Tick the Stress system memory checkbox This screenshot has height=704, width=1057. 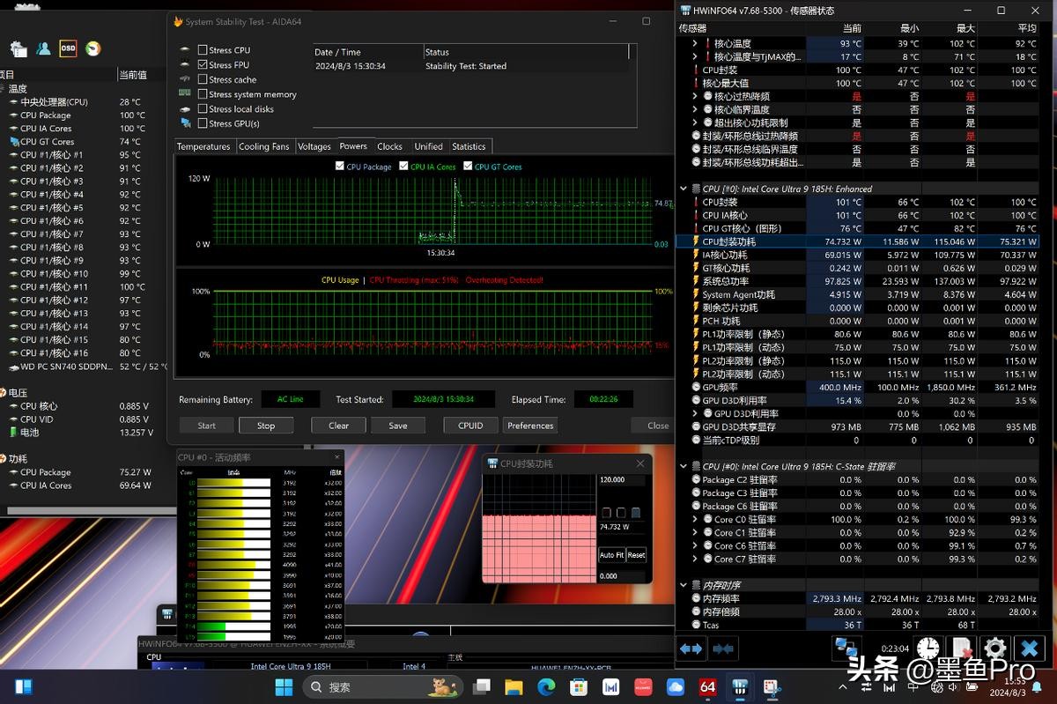pyautogui.click(x=203, y=94)
